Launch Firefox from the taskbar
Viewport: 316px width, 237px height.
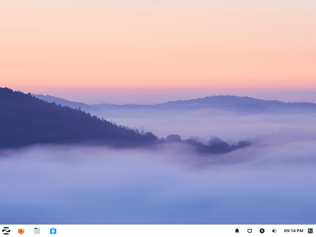tap(21, 231)
